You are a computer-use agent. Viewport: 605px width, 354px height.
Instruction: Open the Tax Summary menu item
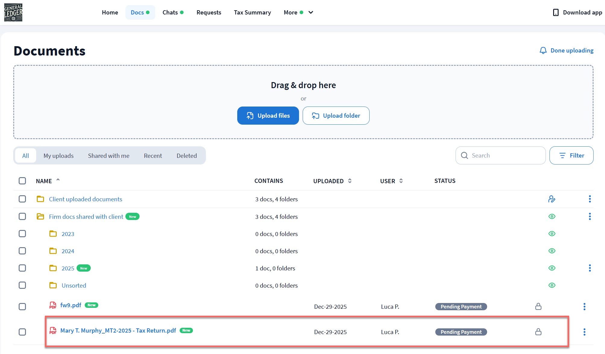(x=252, y=12)
